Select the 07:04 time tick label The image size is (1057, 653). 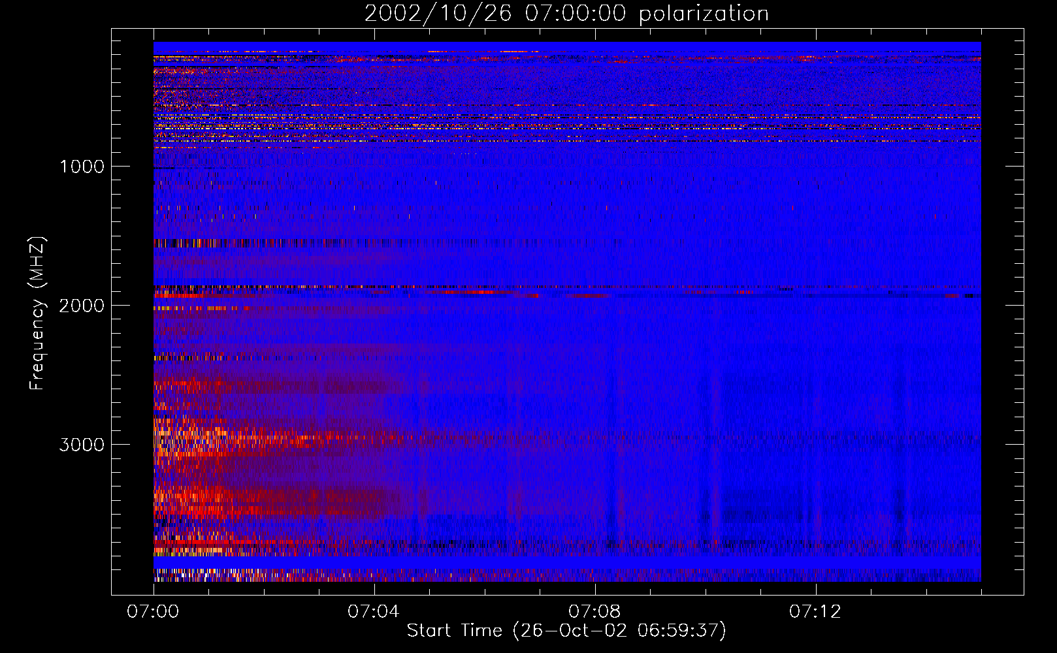(x=374, y=612)
